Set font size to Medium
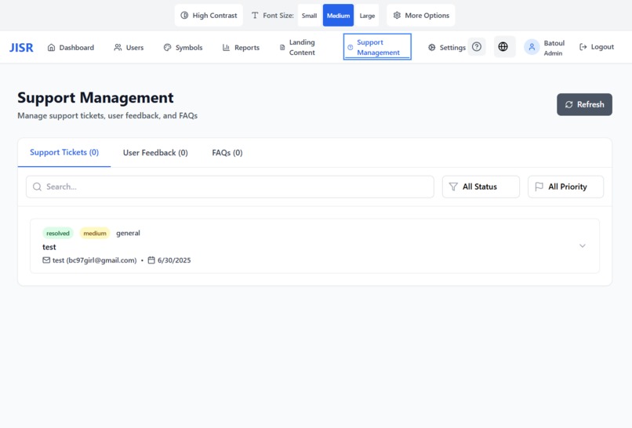Viewport: 632px width, 428px height. pos(338,16)
